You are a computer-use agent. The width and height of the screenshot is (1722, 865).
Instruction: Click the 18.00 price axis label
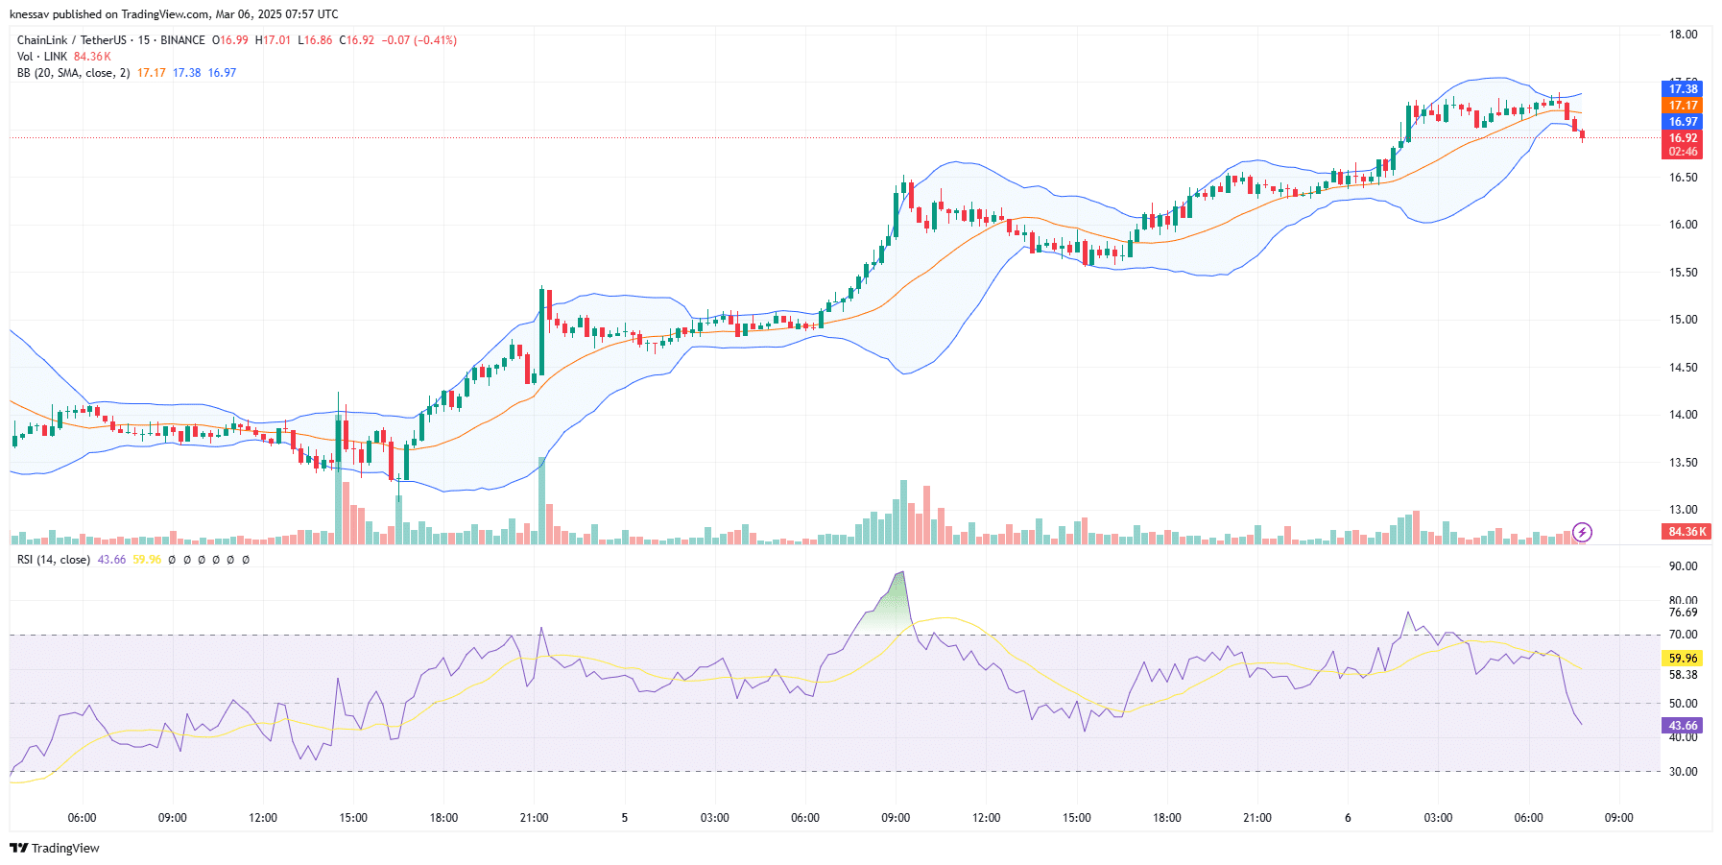1683,35
